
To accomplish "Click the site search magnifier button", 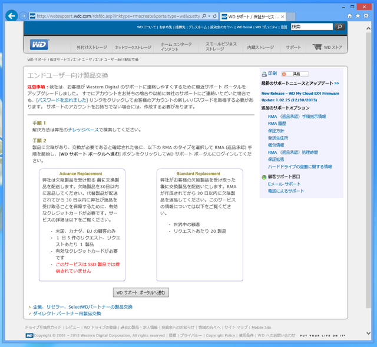I will point(339,27).
